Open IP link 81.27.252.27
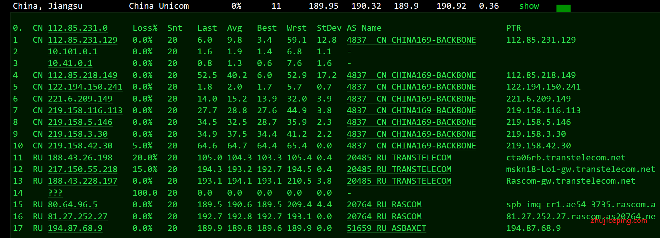 (x=78, y=217)
